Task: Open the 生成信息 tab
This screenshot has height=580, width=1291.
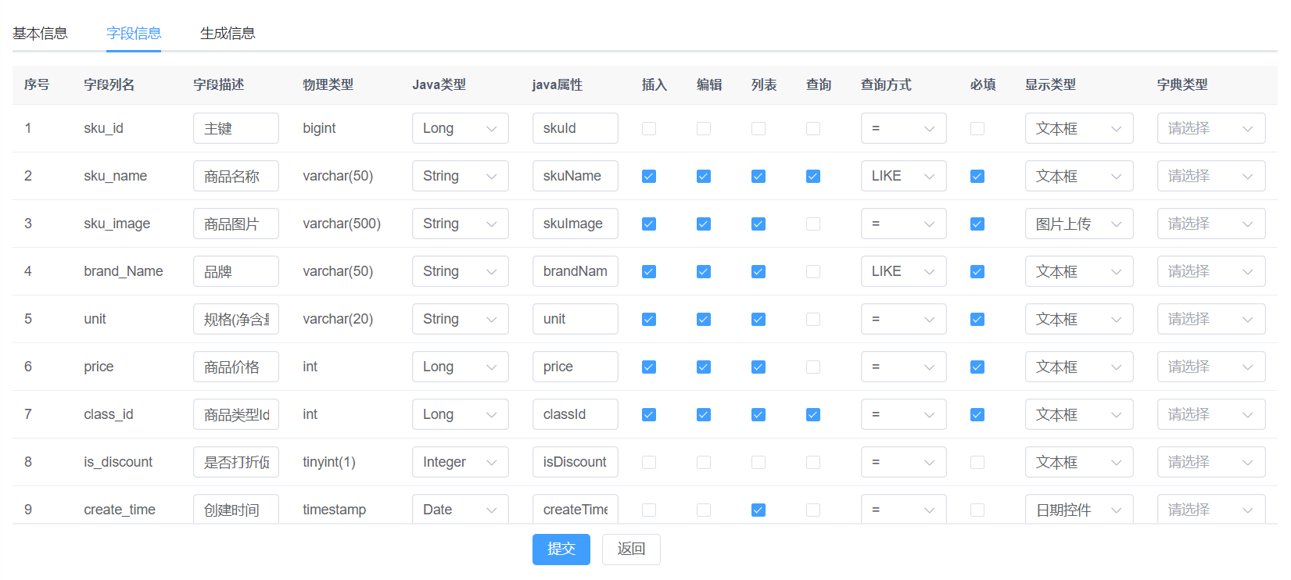Action: (x=228, y=33)
